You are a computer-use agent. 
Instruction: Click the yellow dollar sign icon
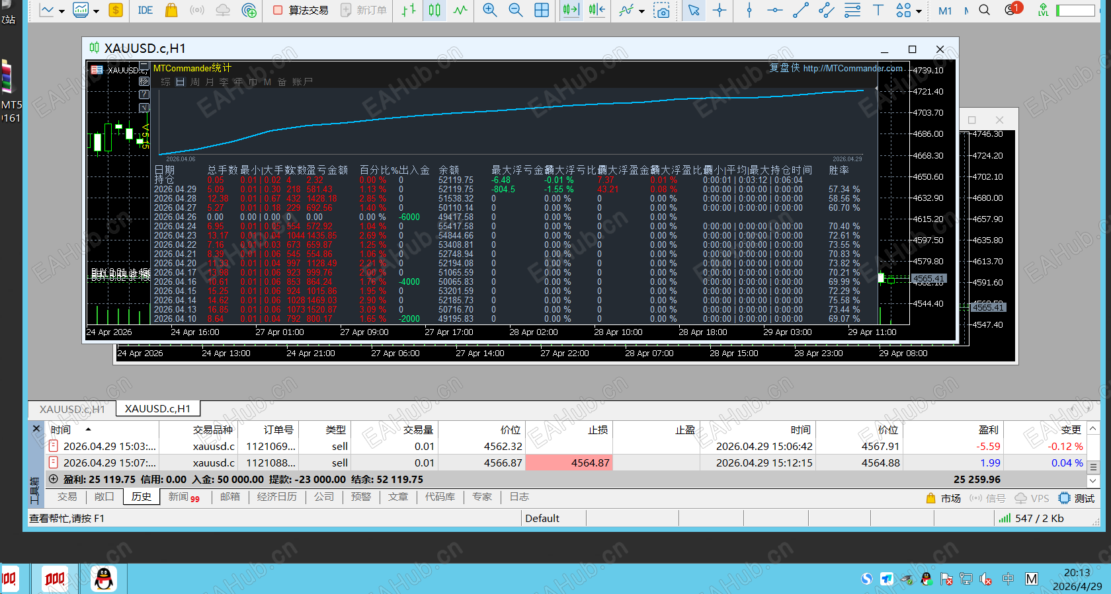116,10
